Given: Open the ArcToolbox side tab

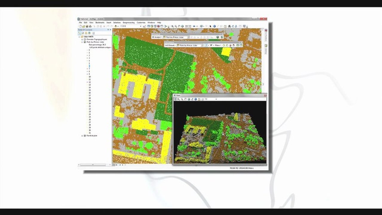Looking at the screenshot, I should [x=266, y=35].
